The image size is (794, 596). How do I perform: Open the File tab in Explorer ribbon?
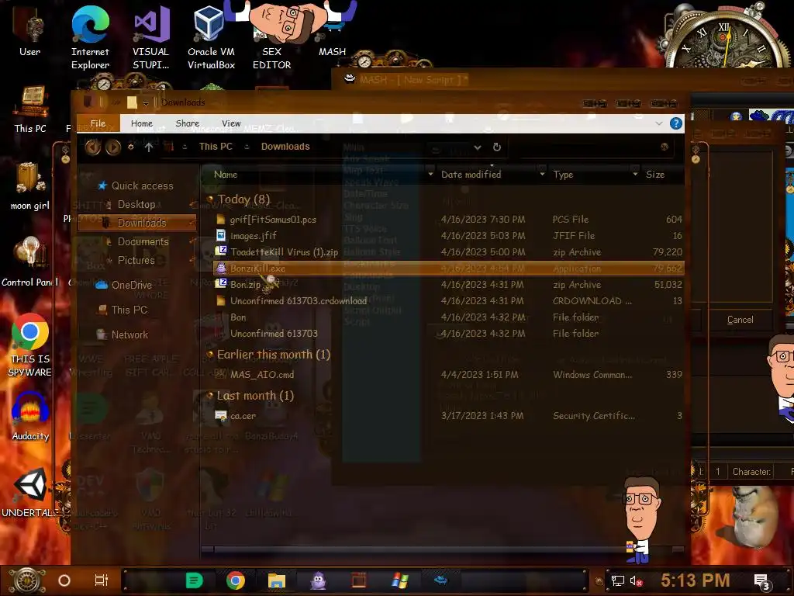(98, 123)
